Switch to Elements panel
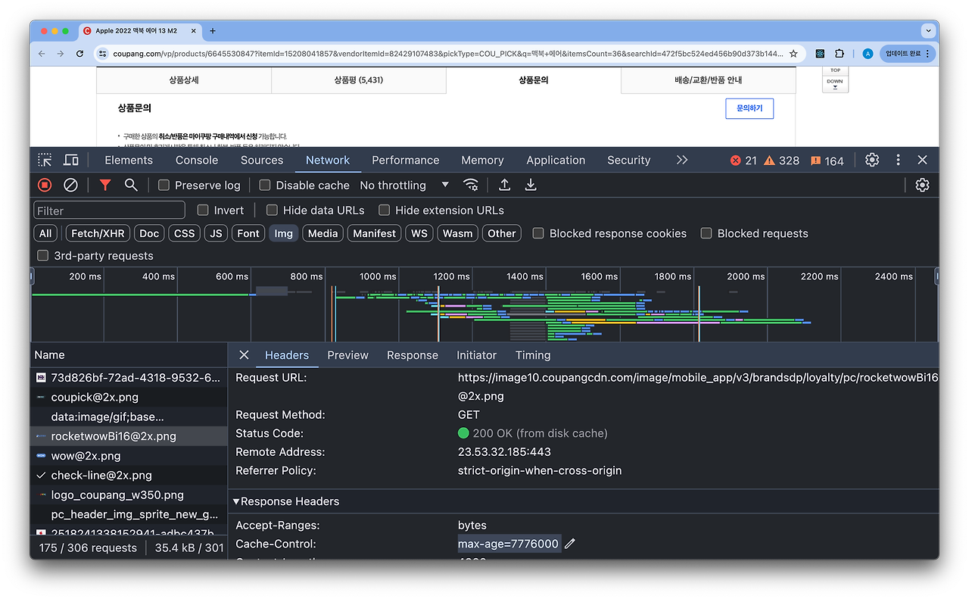969x599 pixels. coord(129,160)
